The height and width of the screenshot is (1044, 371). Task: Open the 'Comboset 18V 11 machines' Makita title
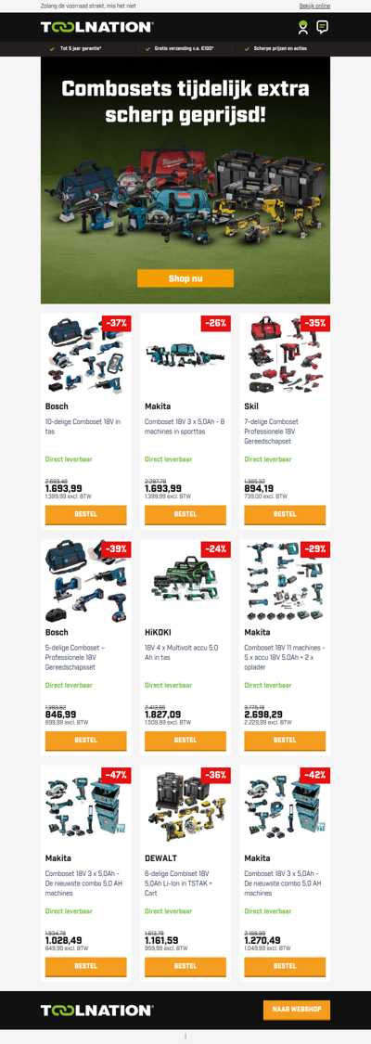point(285,656)
